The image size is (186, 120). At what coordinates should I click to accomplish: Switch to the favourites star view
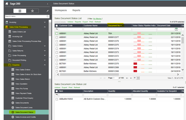pyautogui.click(x=32, y=11)
